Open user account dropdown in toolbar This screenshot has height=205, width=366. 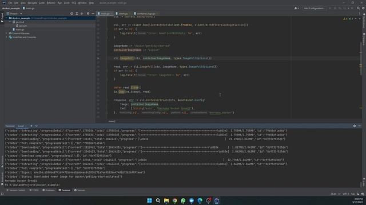296,9
